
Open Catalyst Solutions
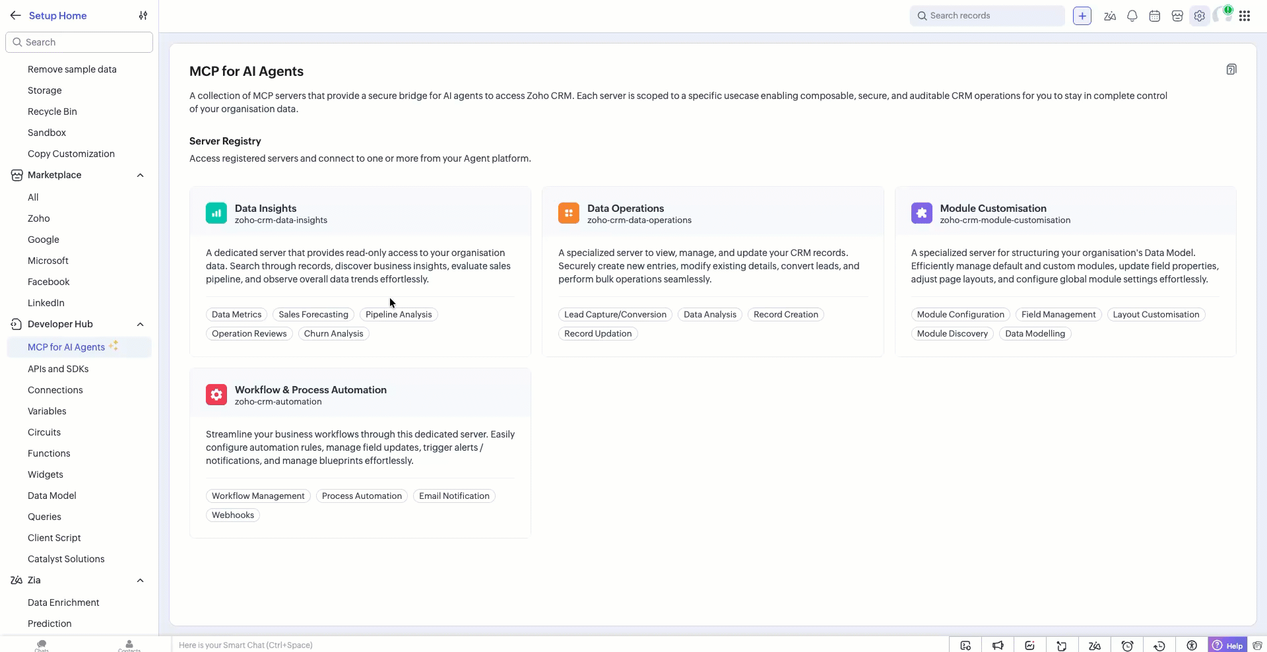[66, 559]
